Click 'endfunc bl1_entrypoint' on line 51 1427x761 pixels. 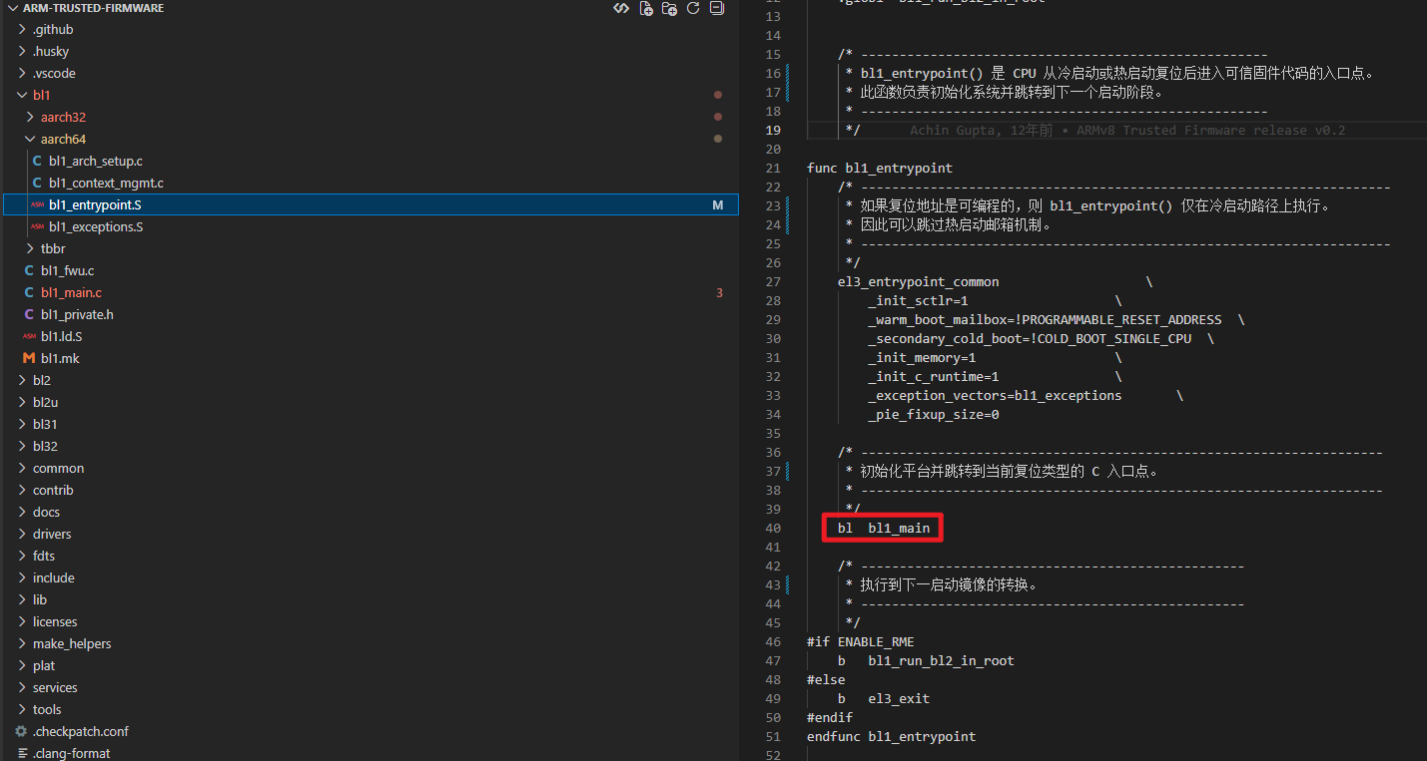click(892, 737)
